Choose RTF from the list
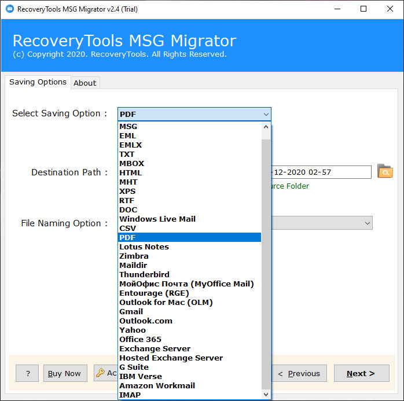This screenshot has height=401, width=404. click(190, 201)
